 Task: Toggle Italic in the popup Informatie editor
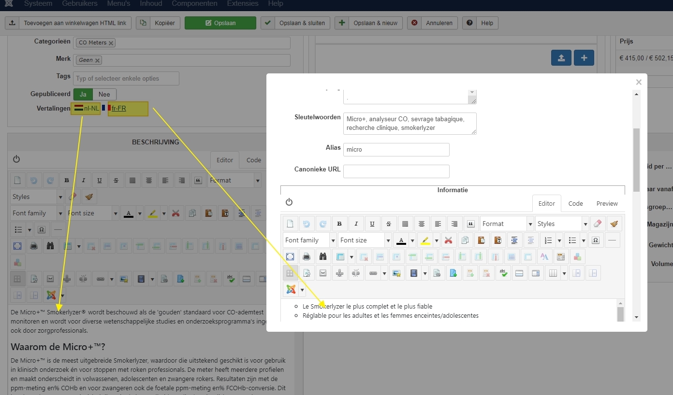(356, 224)
